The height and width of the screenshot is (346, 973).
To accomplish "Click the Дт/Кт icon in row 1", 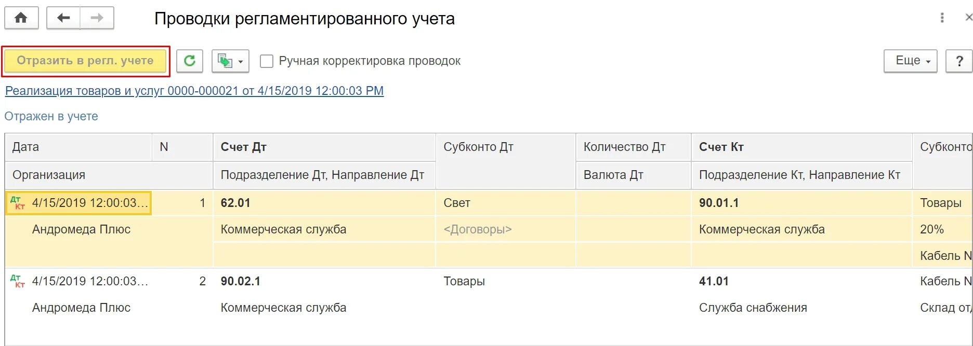I will 18,203.
